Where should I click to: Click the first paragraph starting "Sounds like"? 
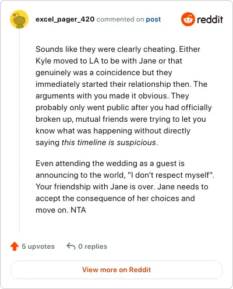tap(123, 96)
